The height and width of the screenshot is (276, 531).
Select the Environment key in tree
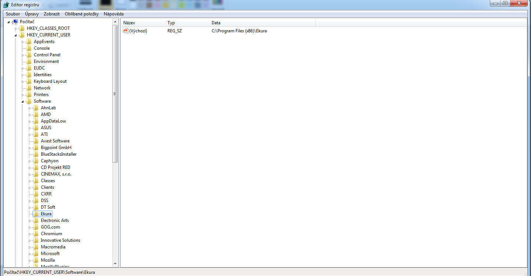click(46, 61)
